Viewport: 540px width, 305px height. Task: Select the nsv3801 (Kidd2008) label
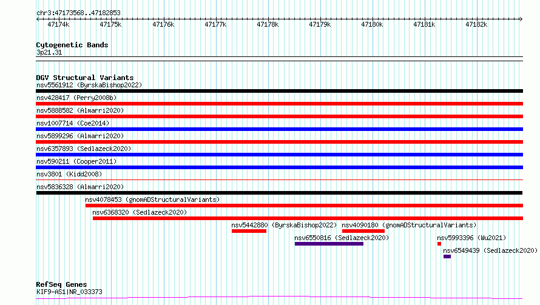click(x=69, y=174)
